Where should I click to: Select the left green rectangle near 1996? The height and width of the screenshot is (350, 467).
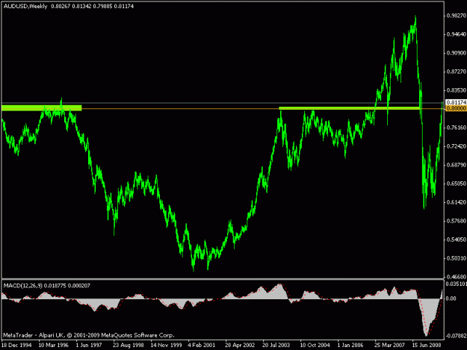[42, 108]
